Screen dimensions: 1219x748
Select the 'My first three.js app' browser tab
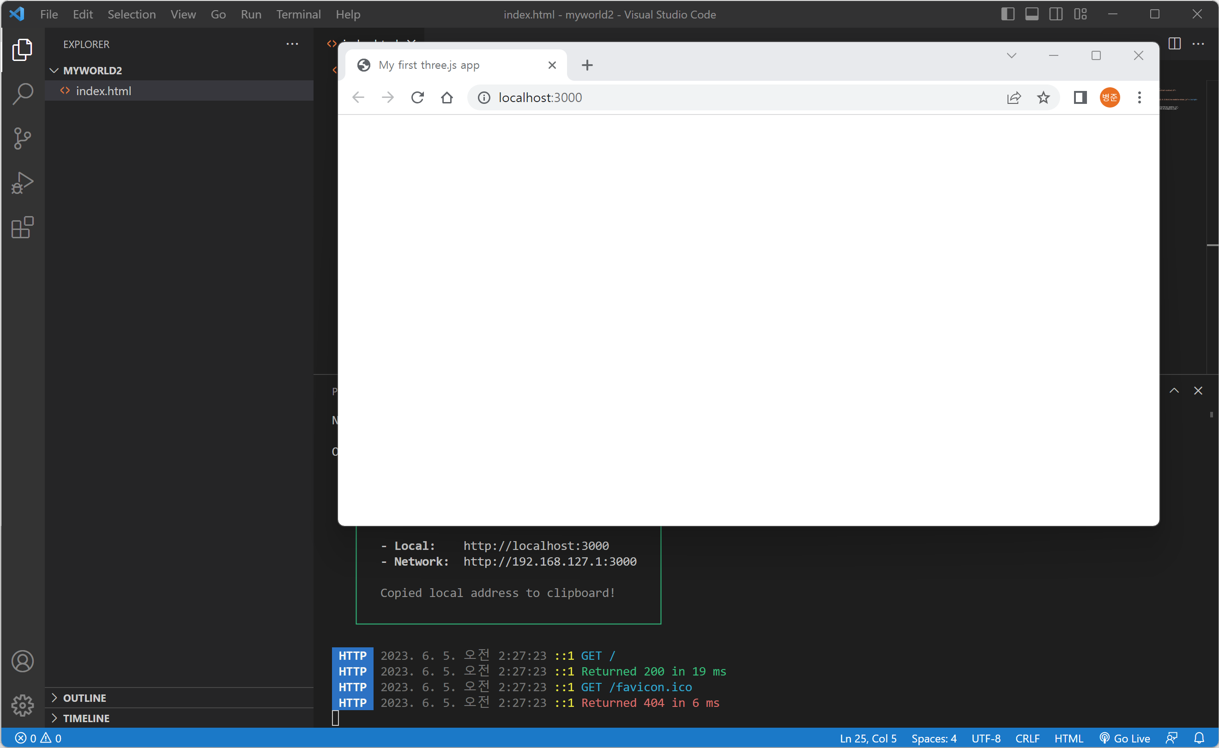429,65
